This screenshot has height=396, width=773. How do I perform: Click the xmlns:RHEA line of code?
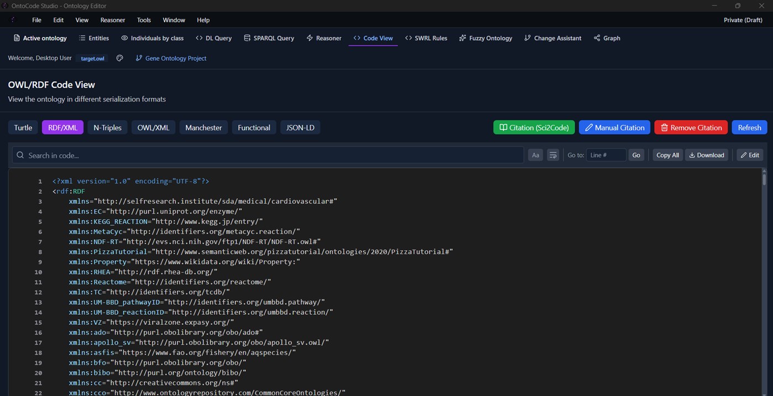click(143, 272)
